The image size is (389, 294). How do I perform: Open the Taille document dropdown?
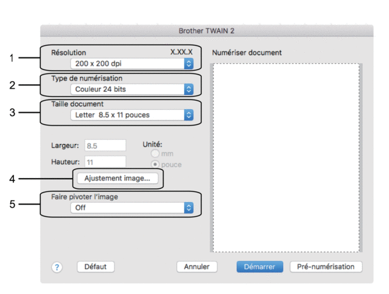coord(132,115)
